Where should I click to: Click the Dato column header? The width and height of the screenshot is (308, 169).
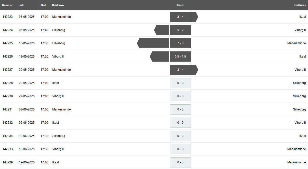pos(21,5)
